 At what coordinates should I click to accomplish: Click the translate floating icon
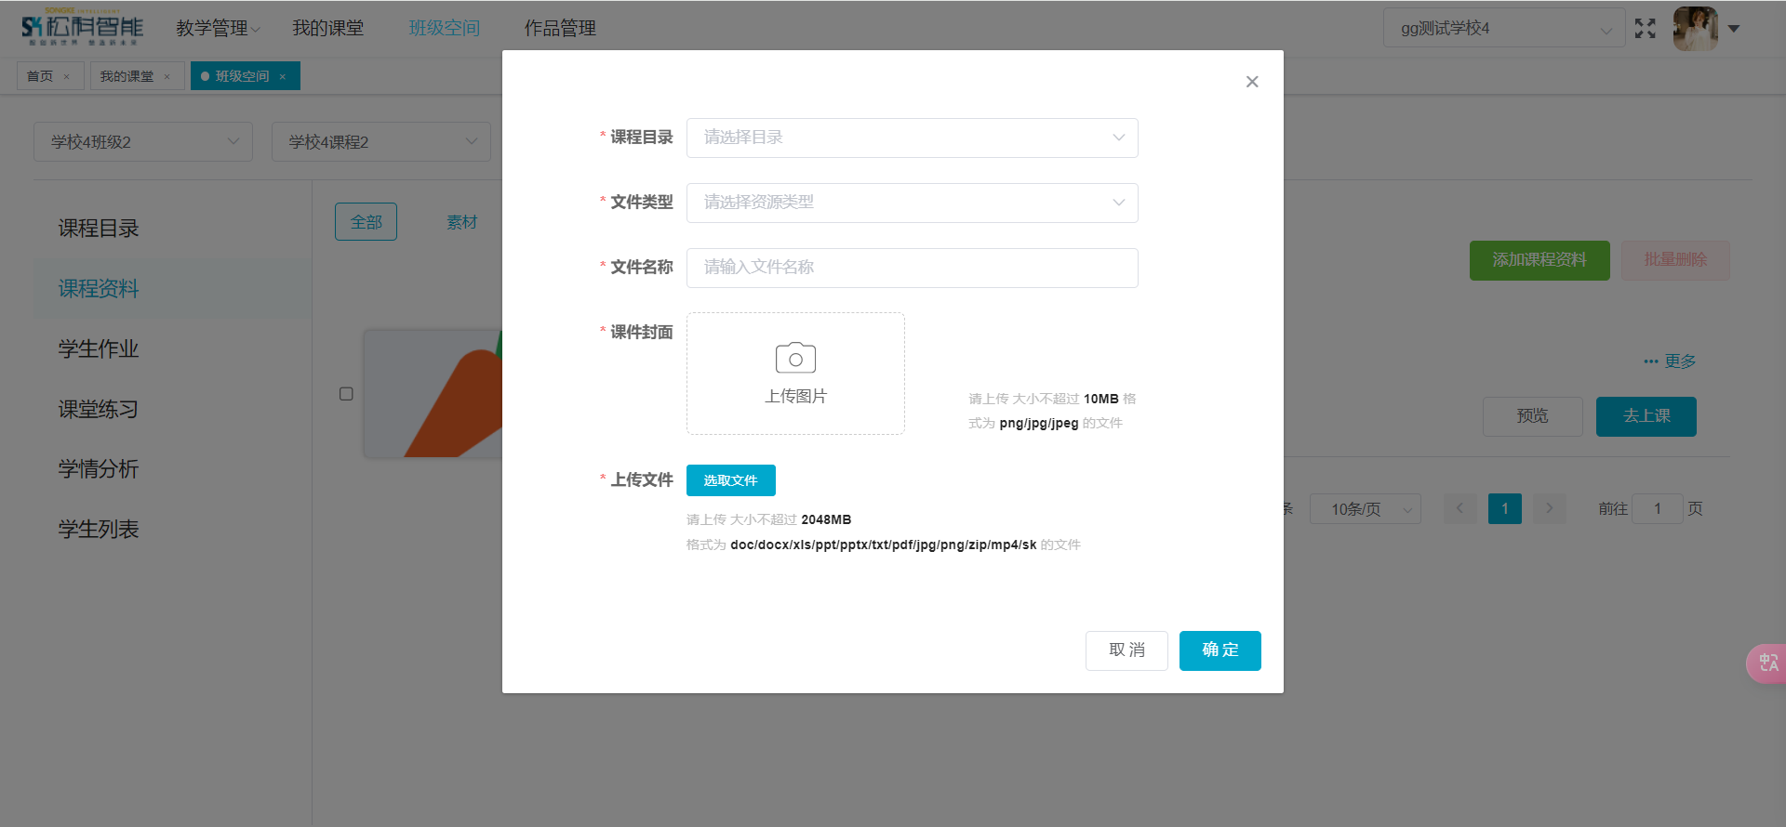coord(1766,663)
